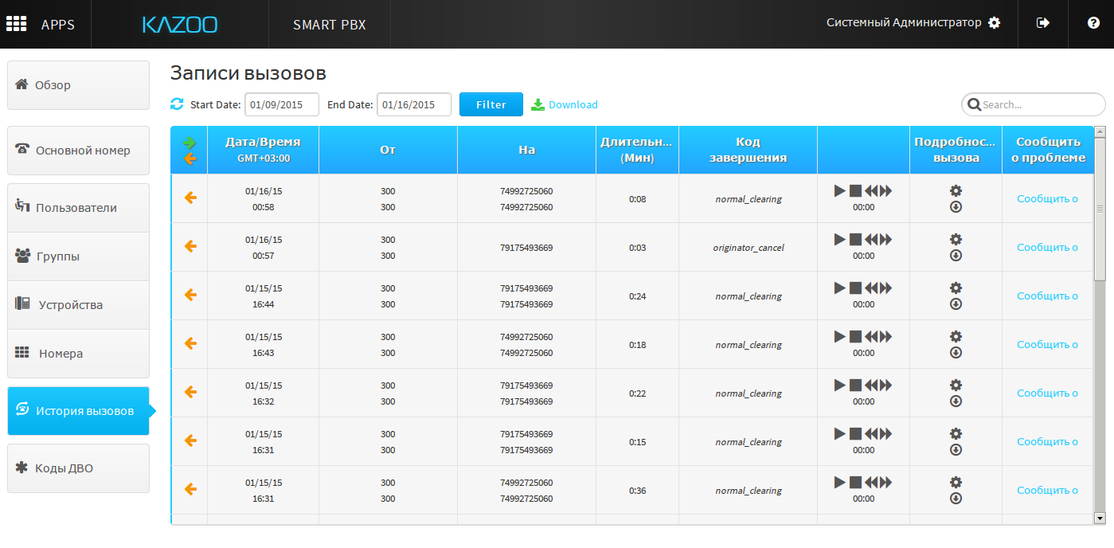Download icon for the originator_cancel call
1114x548 pixels.
956,255
